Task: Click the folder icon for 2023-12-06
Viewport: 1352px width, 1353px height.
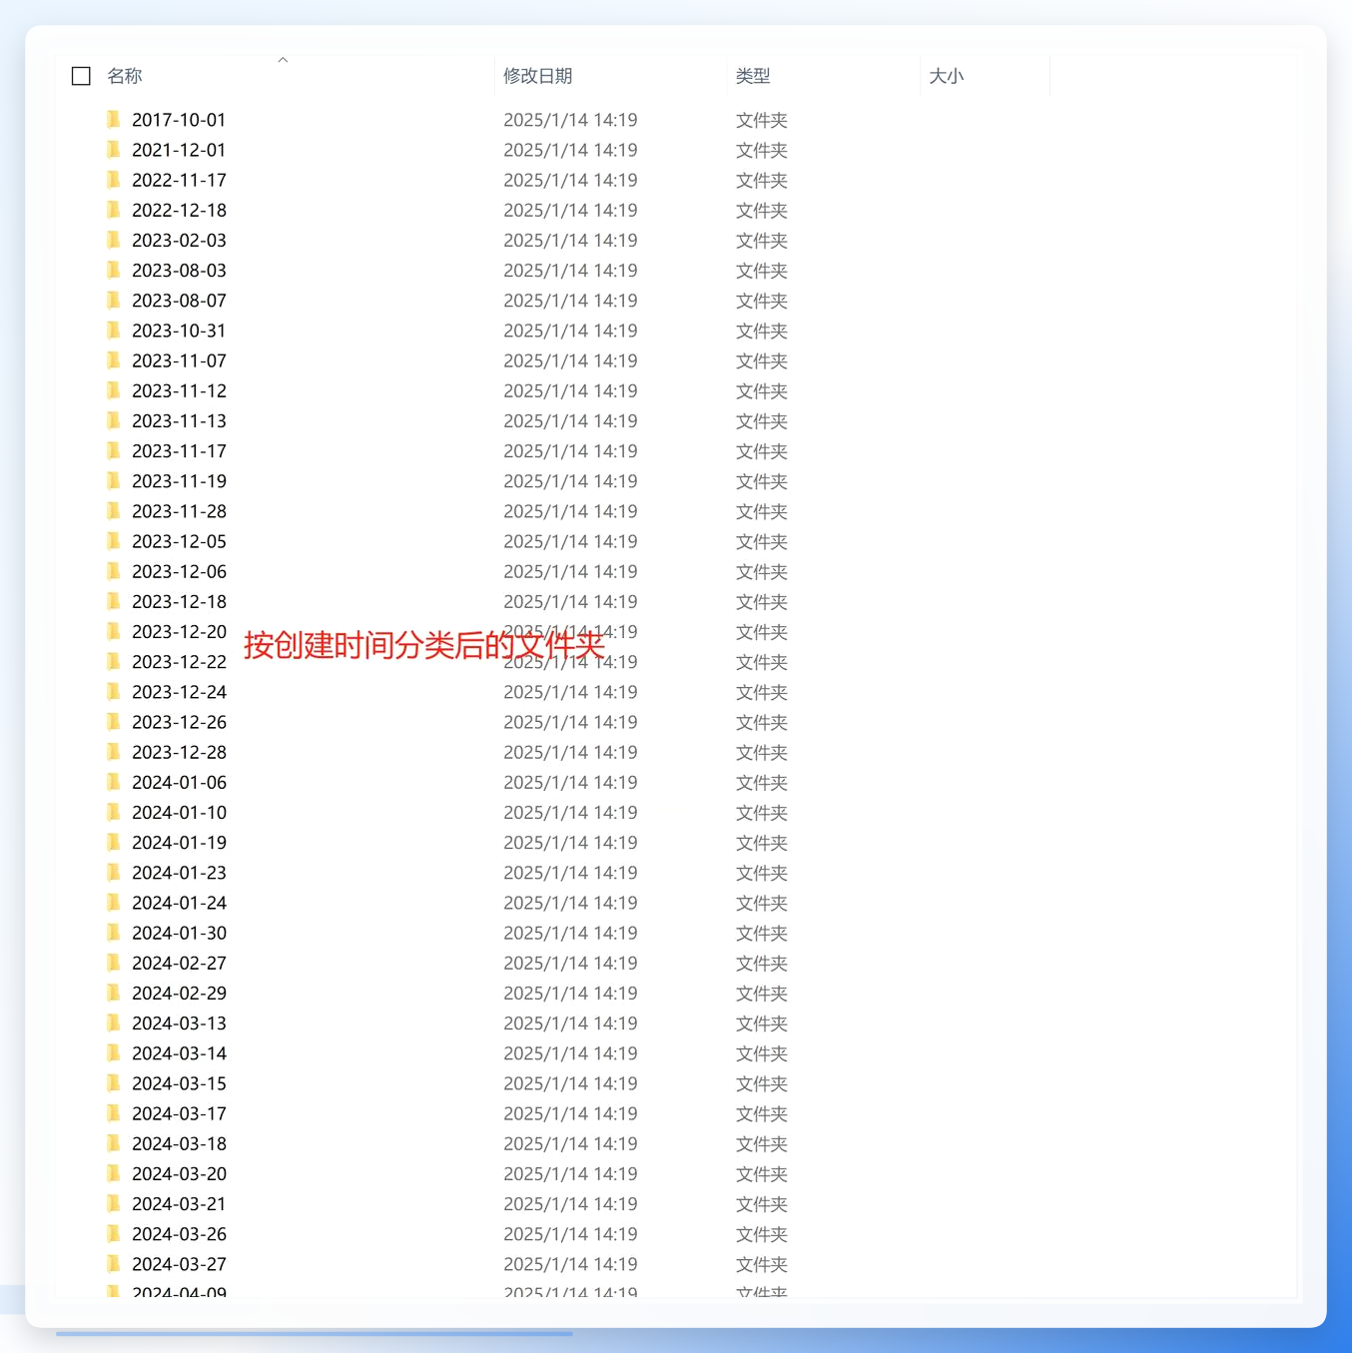Action: (113, 571)
